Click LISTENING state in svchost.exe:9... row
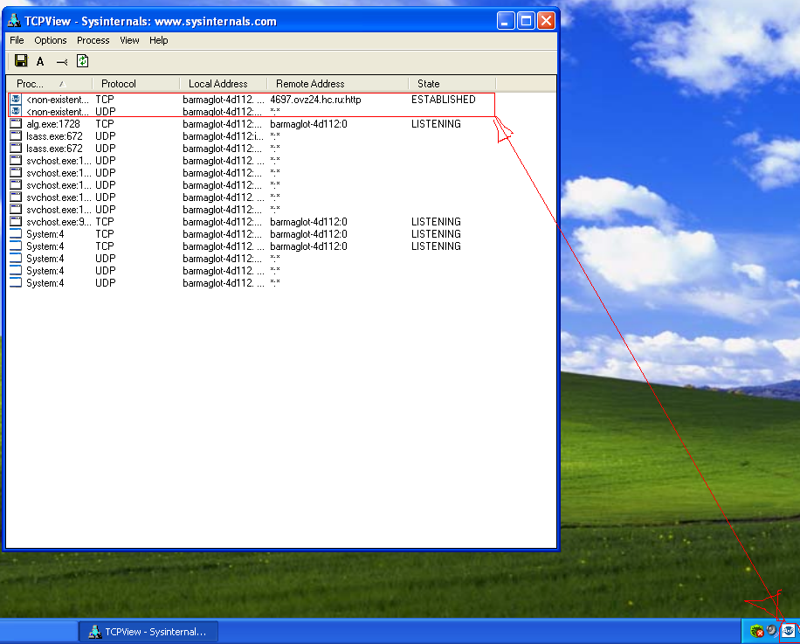 click(436, 222)
